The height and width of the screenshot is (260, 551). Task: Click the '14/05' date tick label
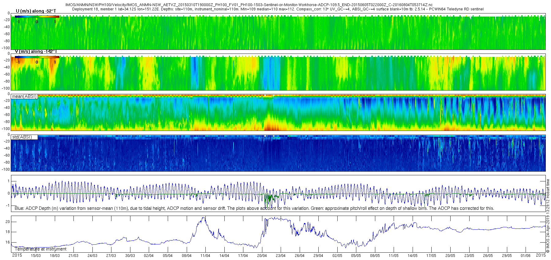click(x=413, y=256)
